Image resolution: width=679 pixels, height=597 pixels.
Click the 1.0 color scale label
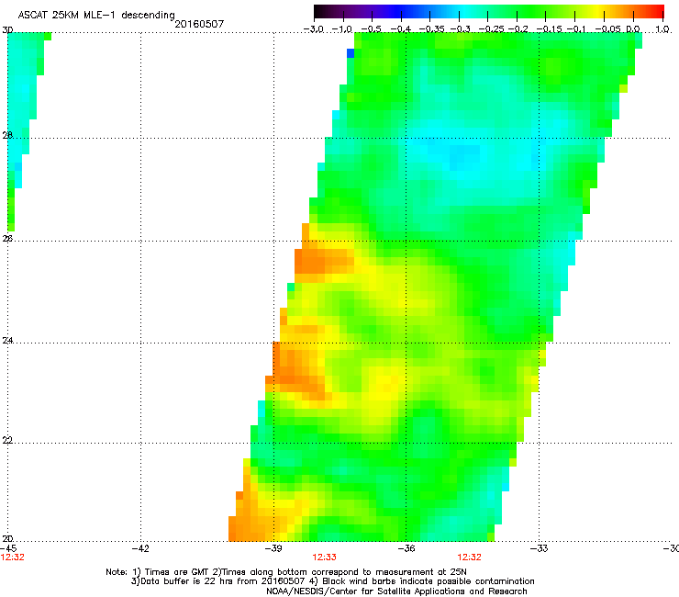(662, 29)
